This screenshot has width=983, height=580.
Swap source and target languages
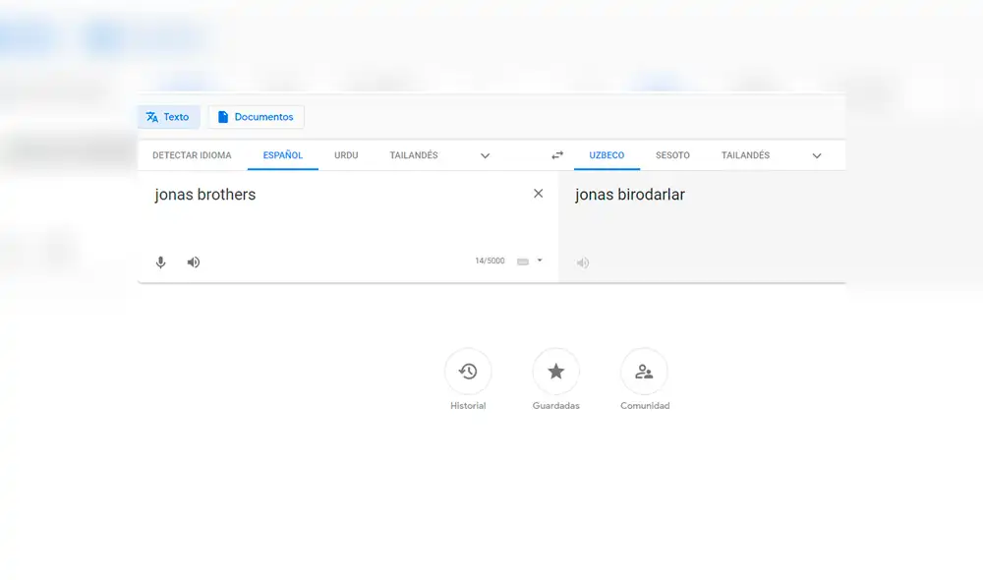[556, 155]
